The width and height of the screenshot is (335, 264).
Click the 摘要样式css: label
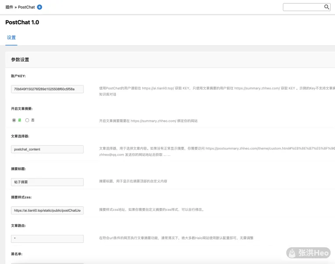(22, 197)
